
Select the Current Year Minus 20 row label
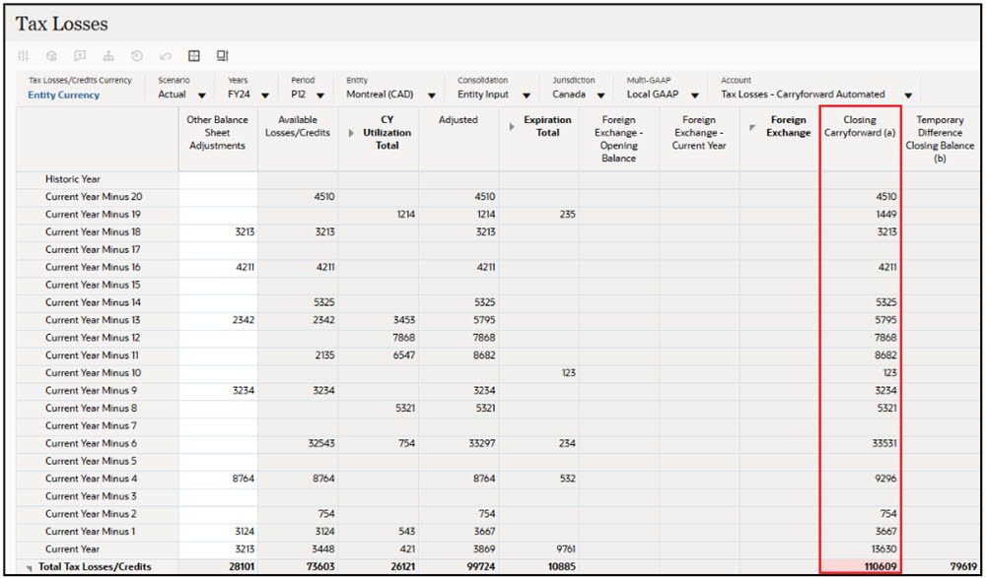click(94, 197)
